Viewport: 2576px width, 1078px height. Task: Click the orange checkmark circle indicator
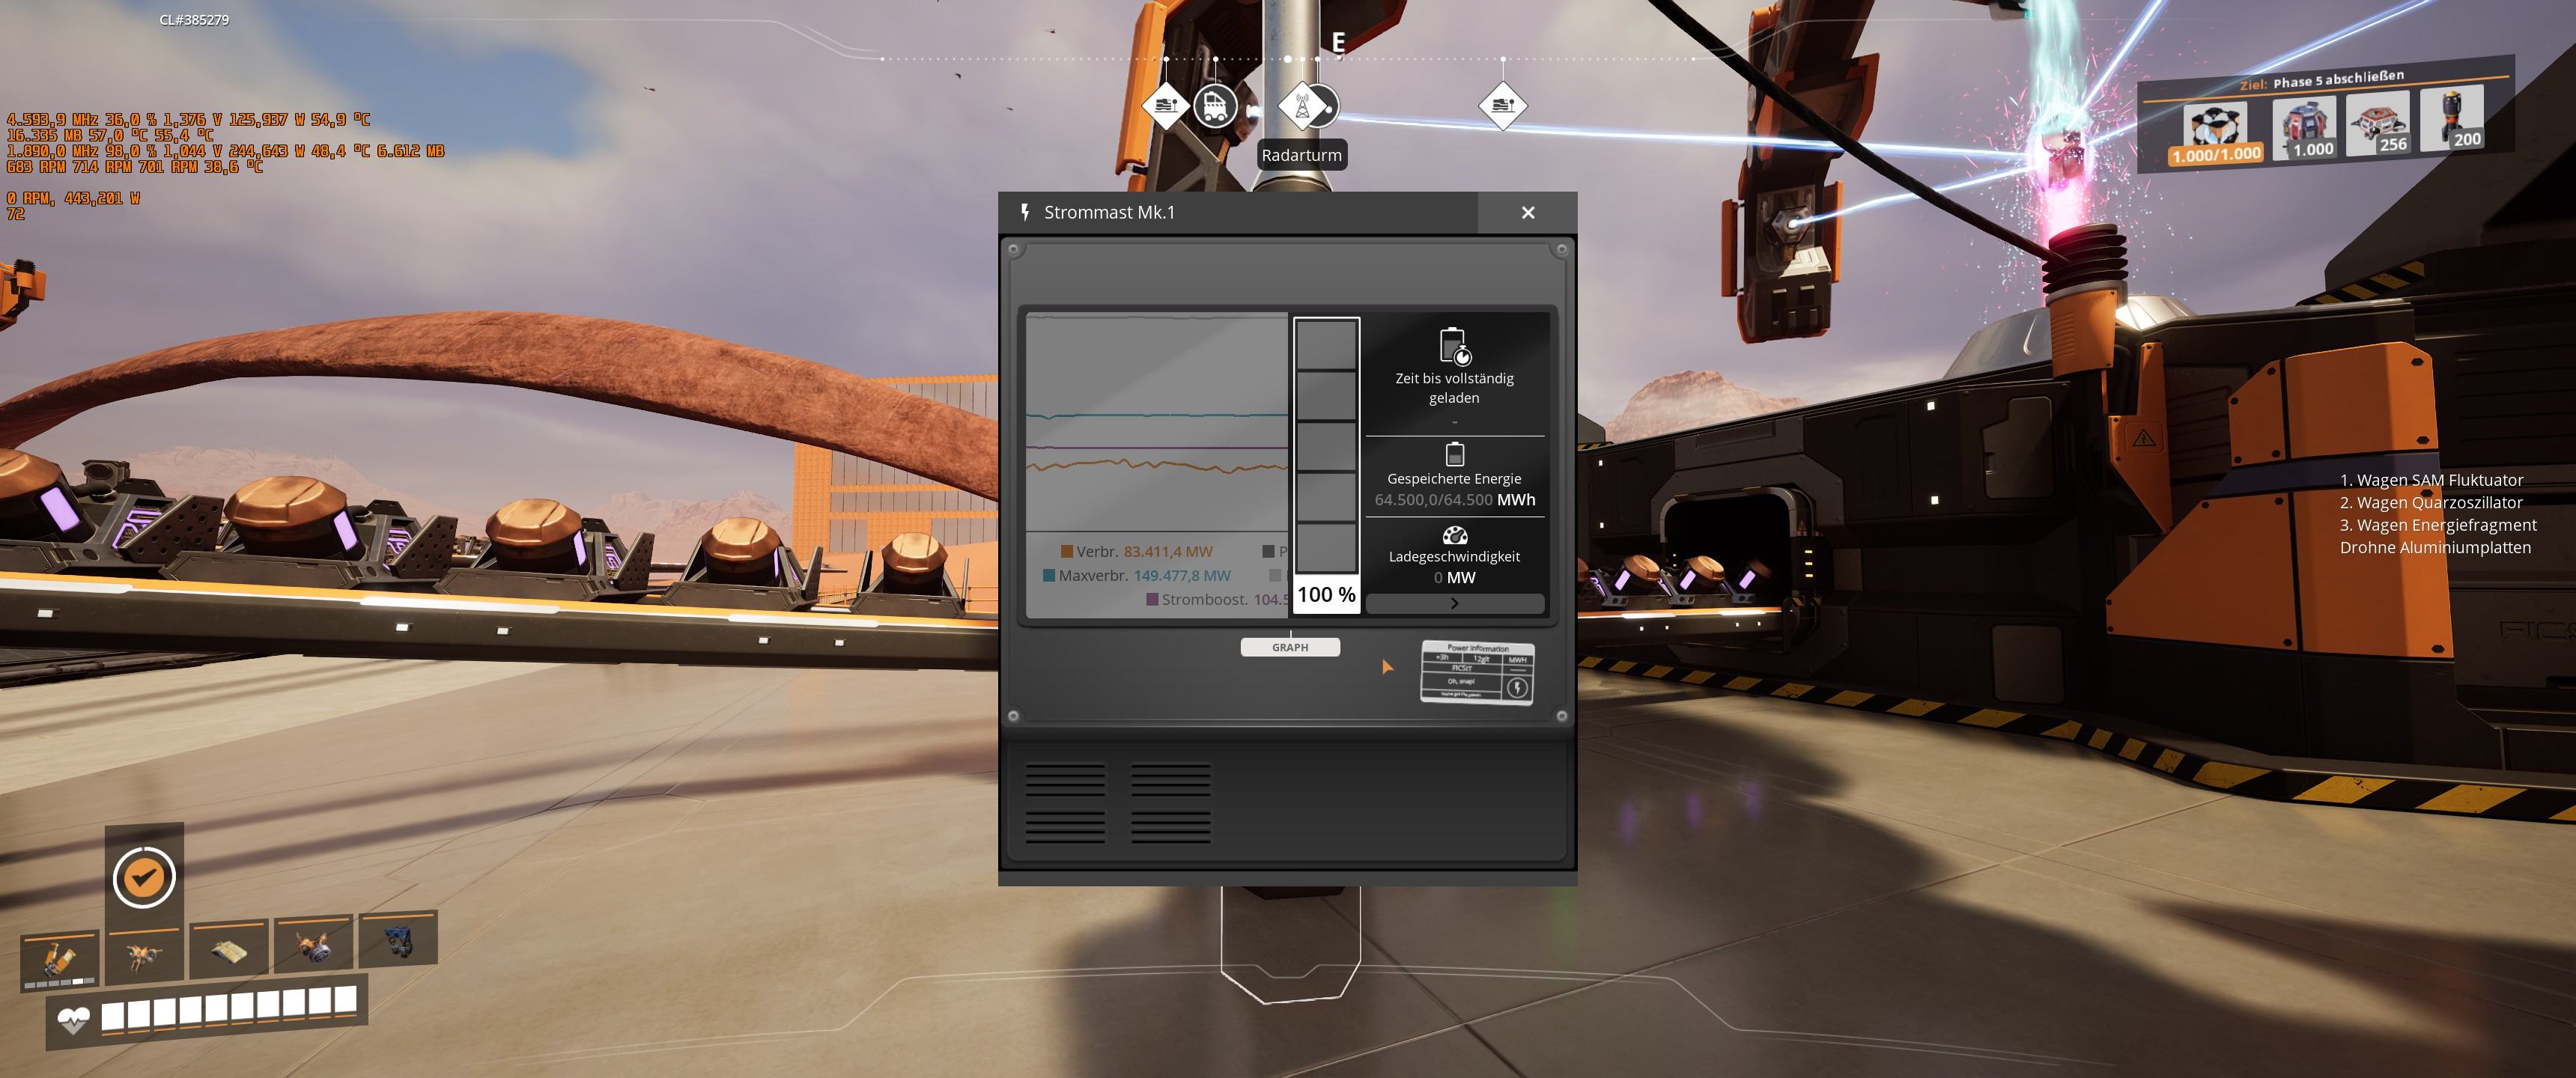pyautogui.click(x=144, y=877)
